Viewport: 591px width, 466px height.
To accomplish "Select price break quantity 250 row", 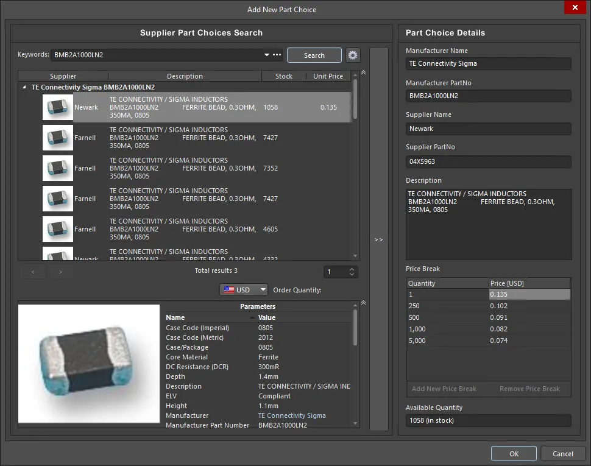I will pos(489,306).
